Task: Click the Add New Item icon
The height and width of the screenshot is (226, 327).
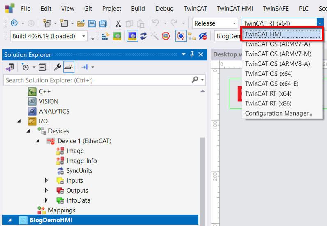Action: pyautogui.click(x=64, y=23)
